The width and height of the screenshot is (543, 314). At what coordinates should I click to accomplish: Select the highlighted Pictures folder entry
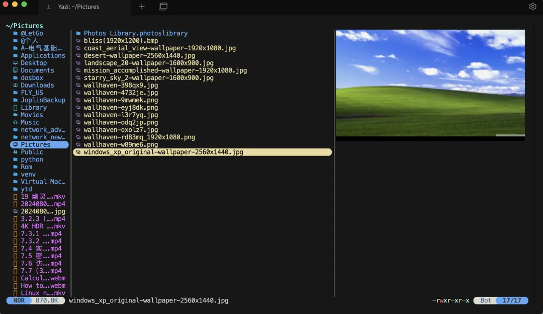[x=39, y=144]
